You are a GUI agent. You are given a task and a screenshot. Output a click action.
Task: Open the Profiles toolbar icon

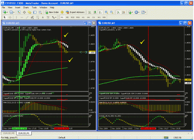(x=11, y=12)
